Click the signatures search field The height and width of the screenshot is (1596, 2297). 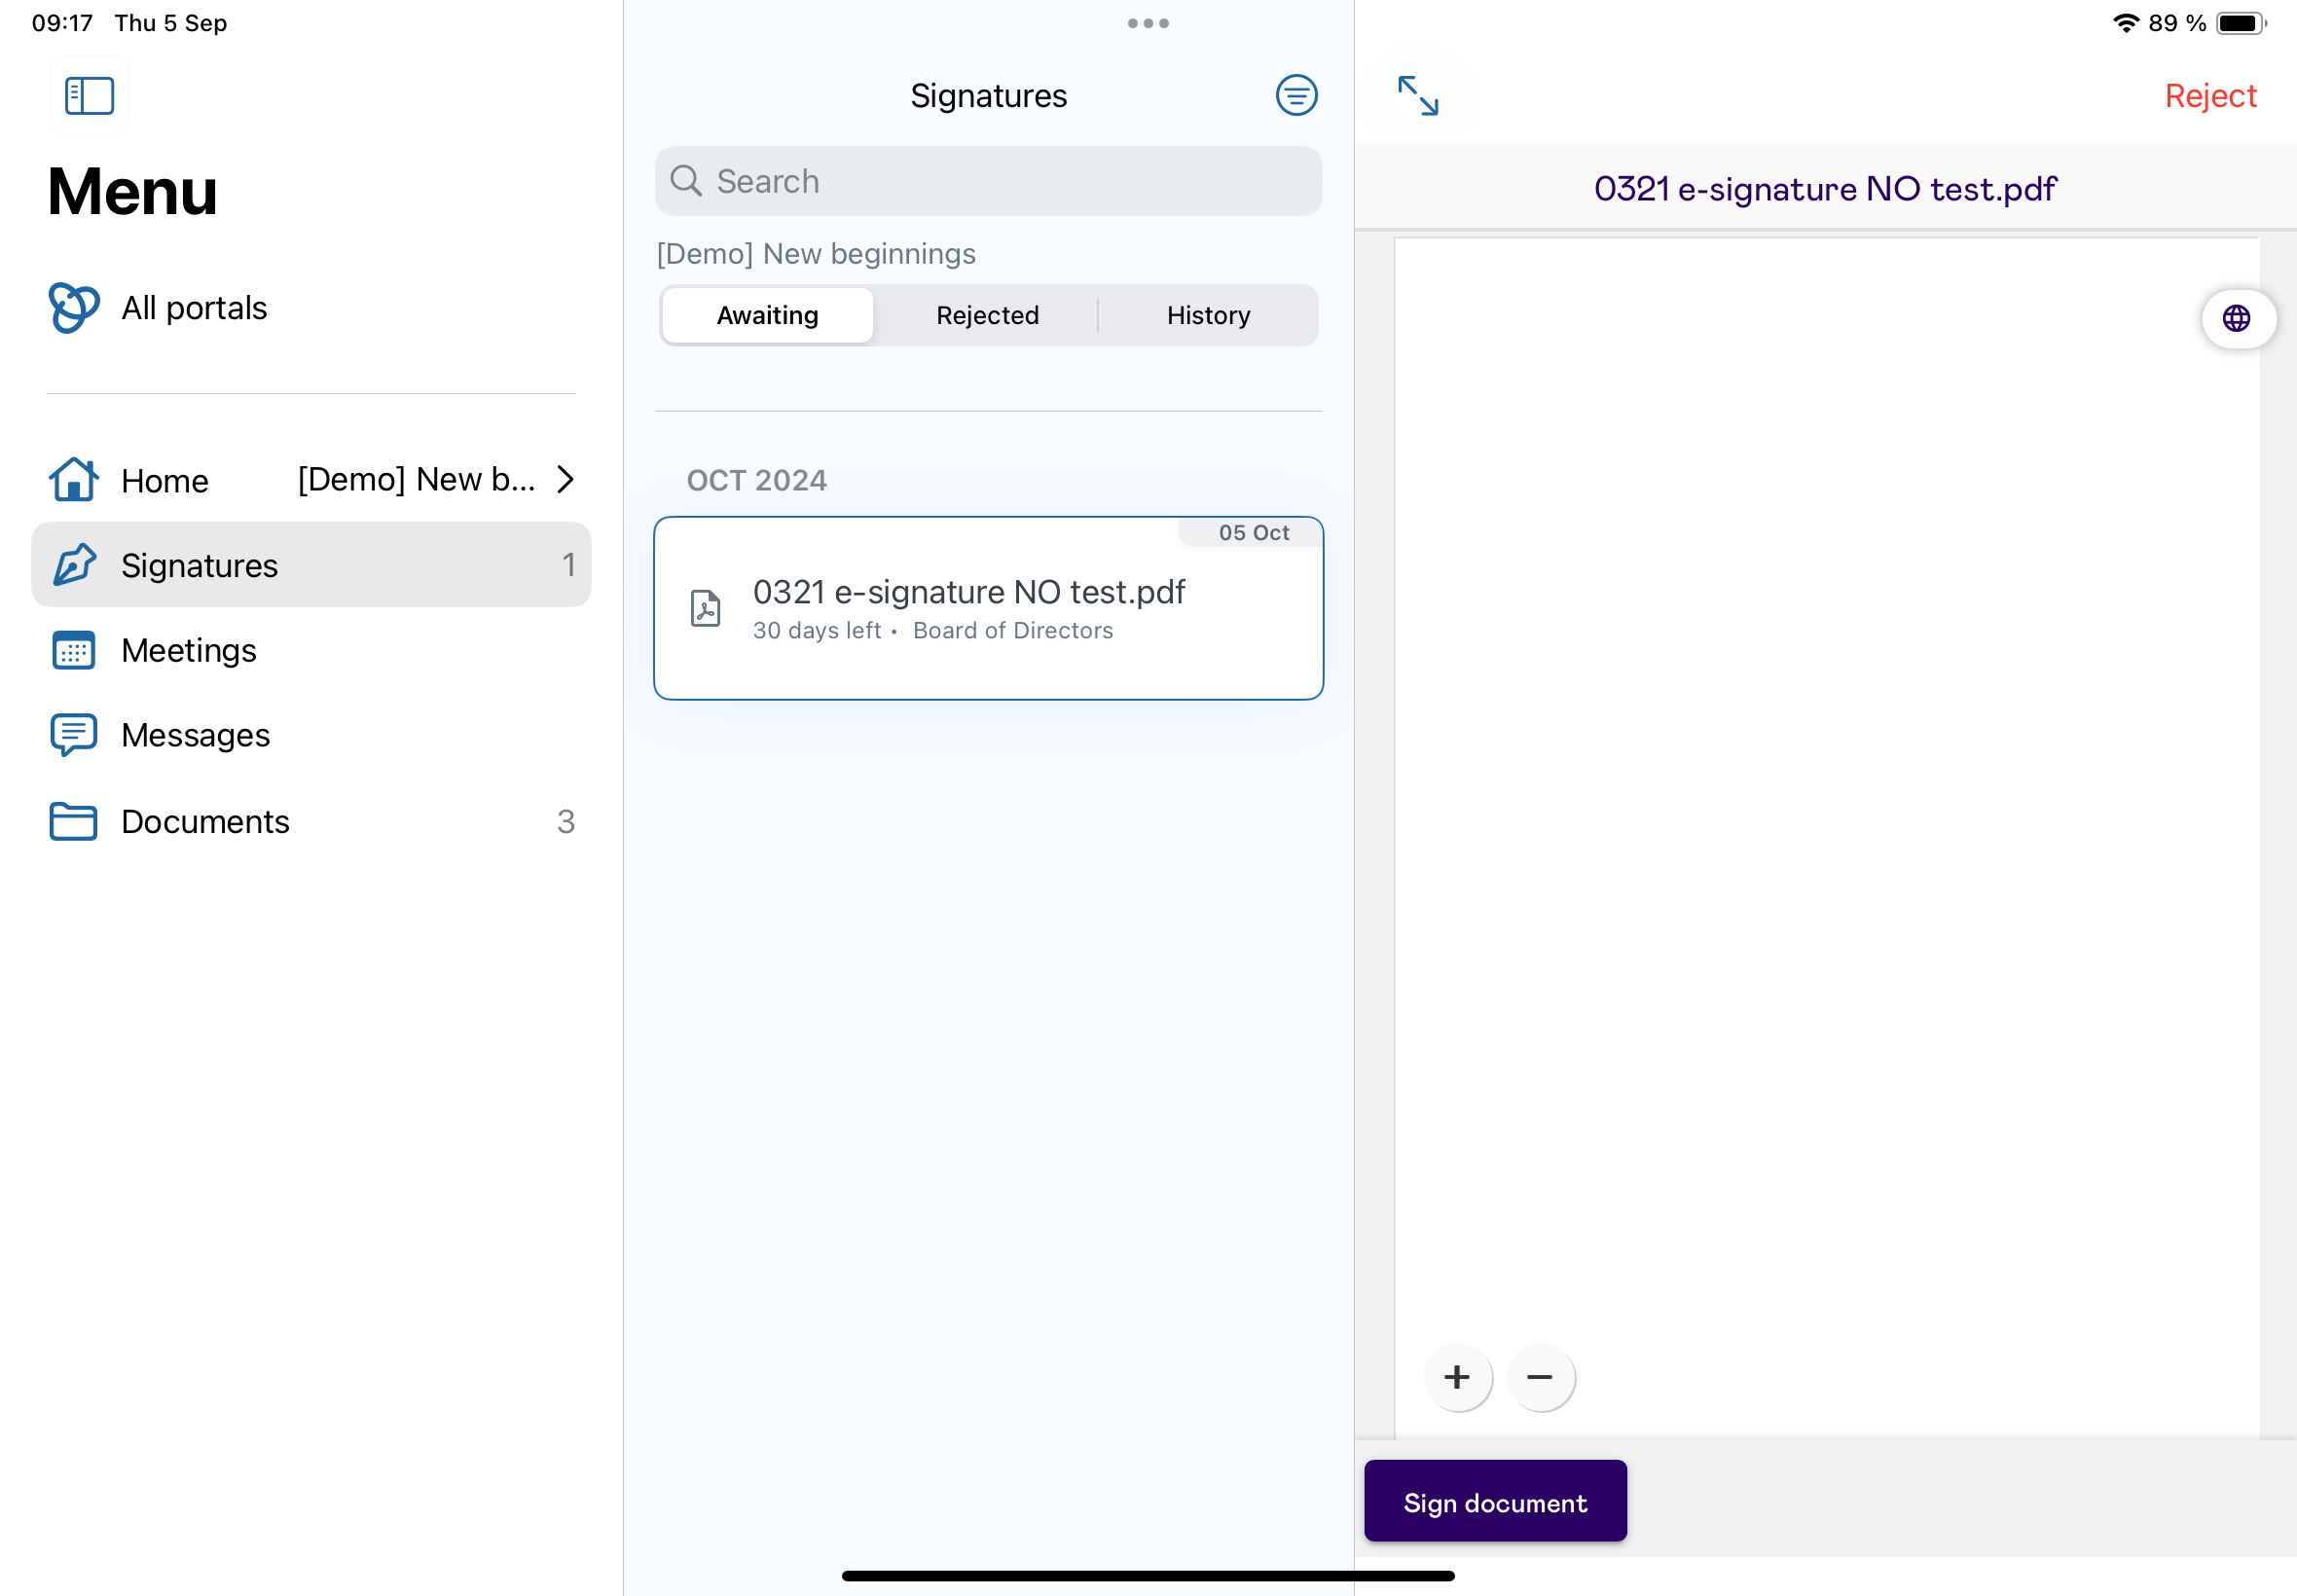click(987, 181)
